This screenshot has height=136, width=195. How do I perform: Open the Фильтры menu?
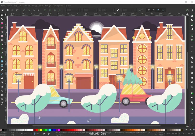click(x=48, y=5)
